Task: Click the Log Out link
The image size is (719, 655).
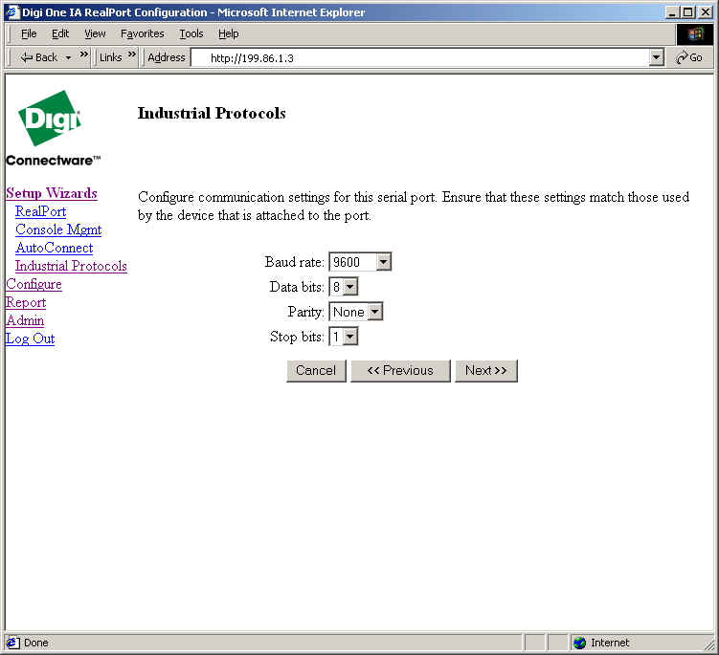Action: pos(31,338)
